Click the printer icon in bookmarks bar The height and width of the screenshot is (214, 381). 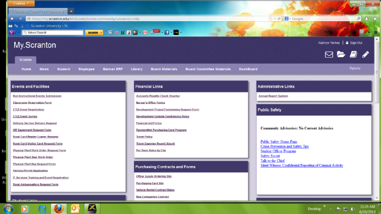click(x=10, y=26)
